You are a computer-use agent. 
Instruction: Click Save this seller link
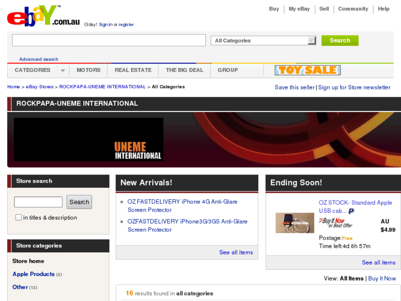(x=295, y=87)
